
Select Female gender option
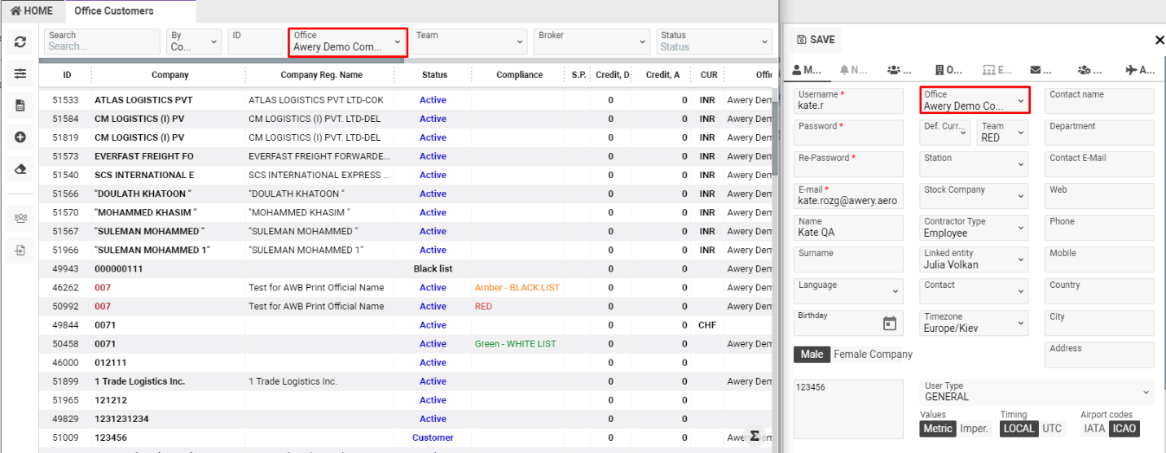[x=851, y=354]
